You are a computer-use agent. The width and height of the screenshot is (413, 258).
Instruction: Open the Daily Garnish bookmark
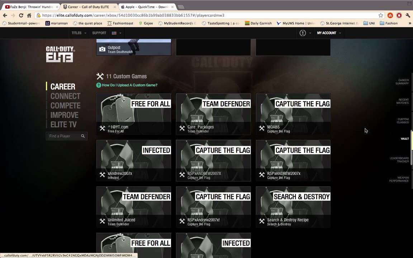pos(258,23)
